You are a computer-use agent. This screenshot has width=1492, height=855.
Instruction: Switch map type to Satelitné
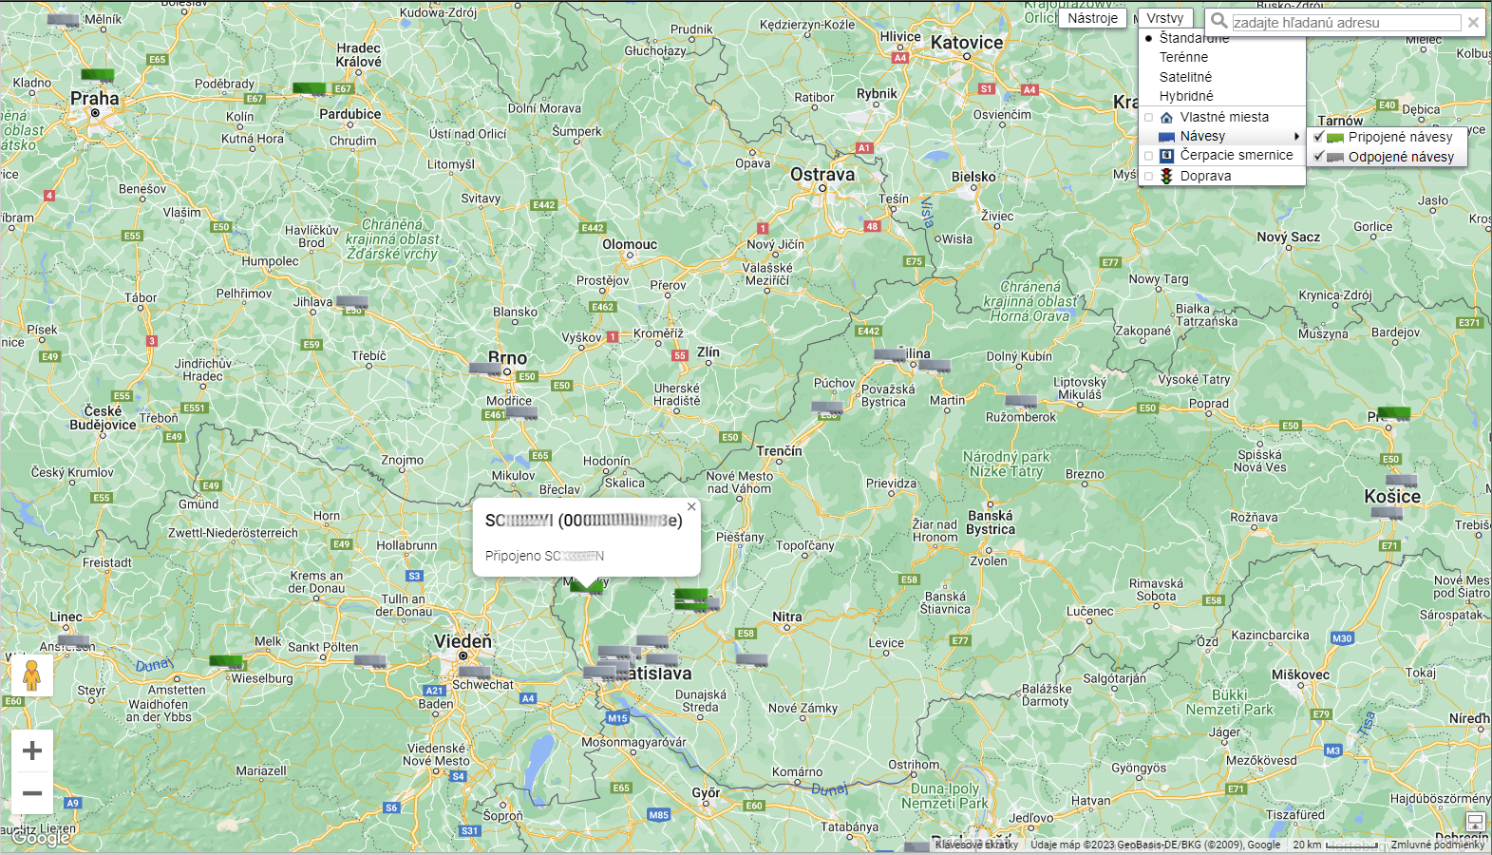click(x=1185, y=77)
